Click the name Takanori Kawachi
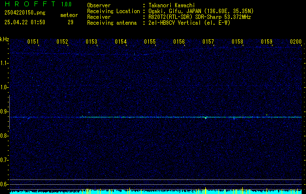The height and width of the screenshot is (194, 306). point(172,5)
